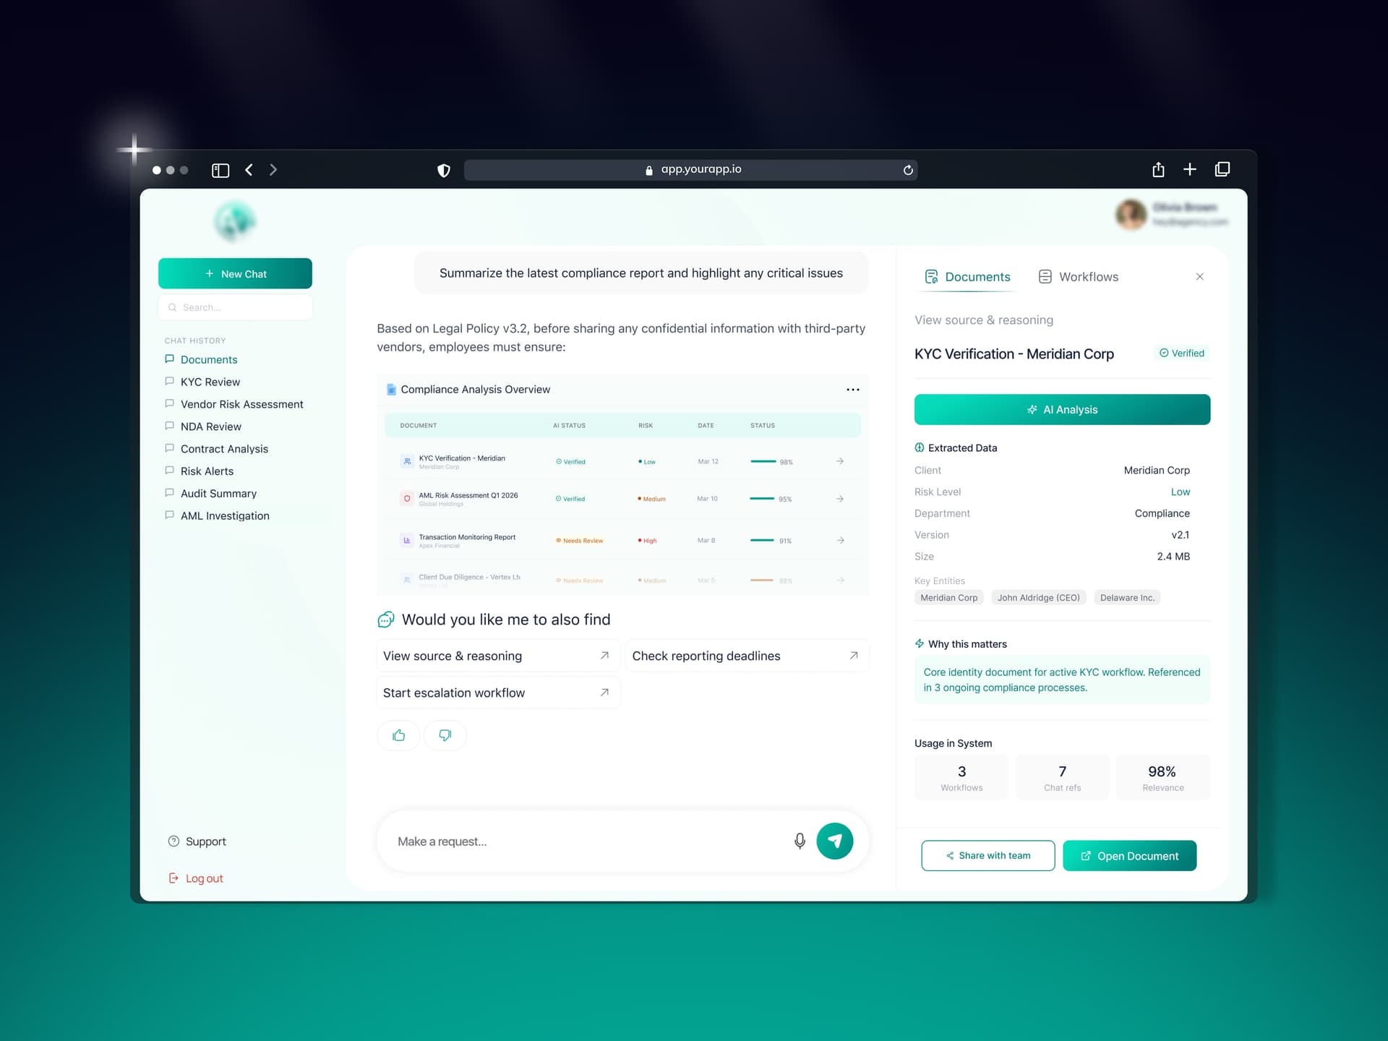Open Contract Analysis chat
This screenshot has width=1388, height=1041.
217,449
